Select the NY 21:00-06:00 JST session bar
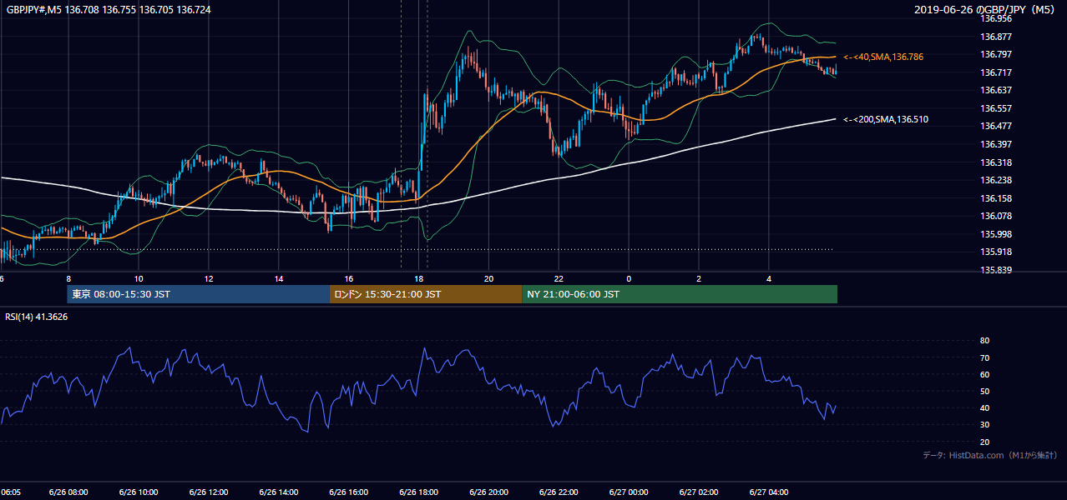This screenshot has height=500, width=1067. pos(680,294)
